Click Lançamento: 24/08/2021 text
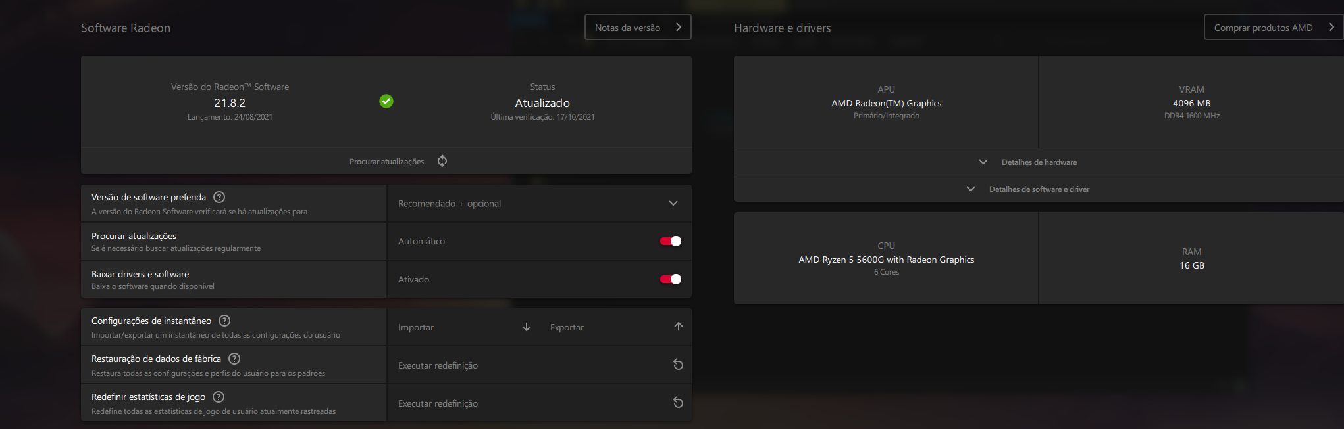 tap(230, 117)
